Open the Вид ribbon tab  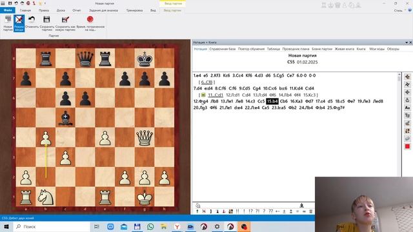pyautogui.click(x=153, y=10)
